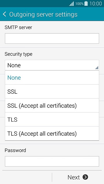This screenshot has width=104, height=184.
Task: Pick TLS (Accept all certificates) option
Action: (52, 133)
